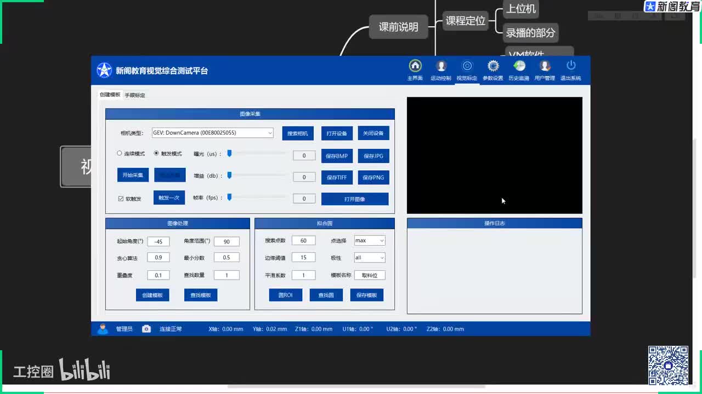Click the 搜索点数 input field

[304, 240]
